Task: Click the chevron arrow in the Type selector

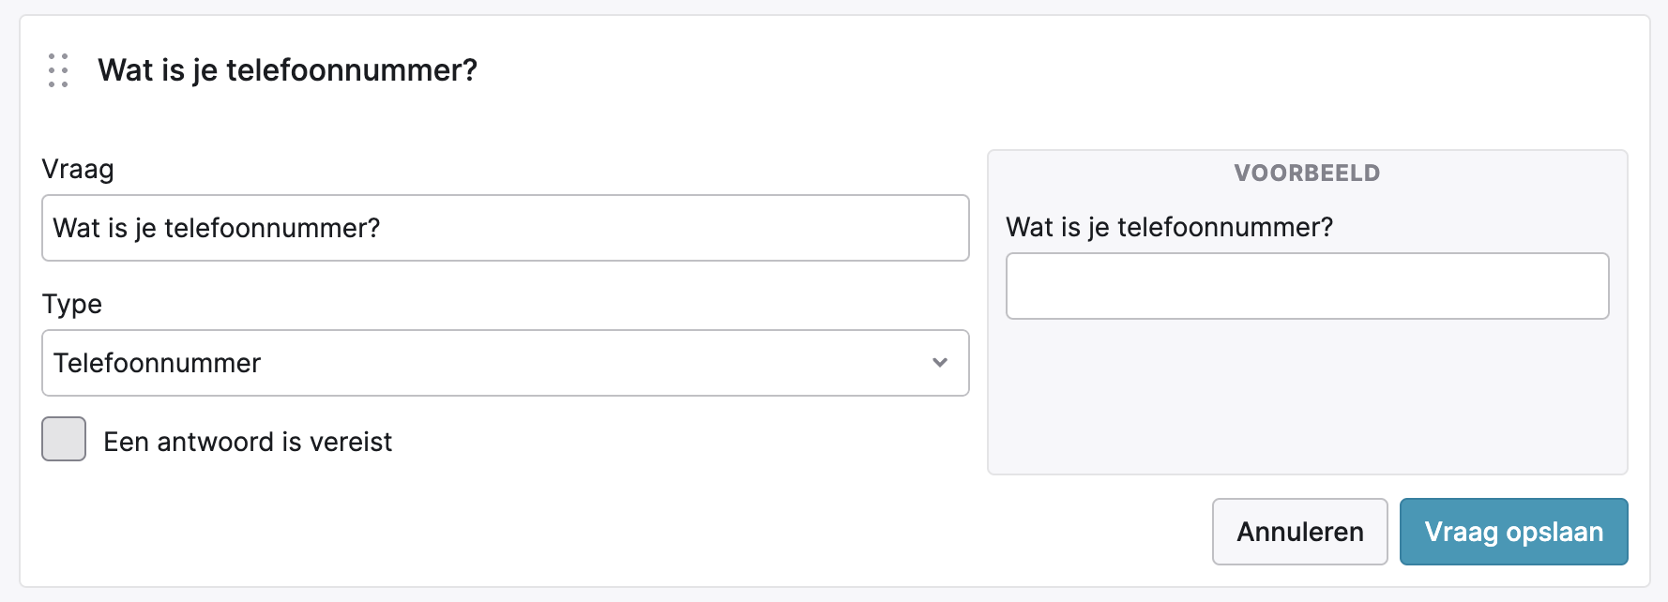Action: [940, 363]
